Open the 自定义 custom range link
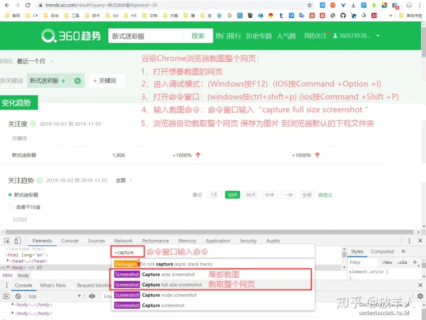 click(x=325, y=195)
